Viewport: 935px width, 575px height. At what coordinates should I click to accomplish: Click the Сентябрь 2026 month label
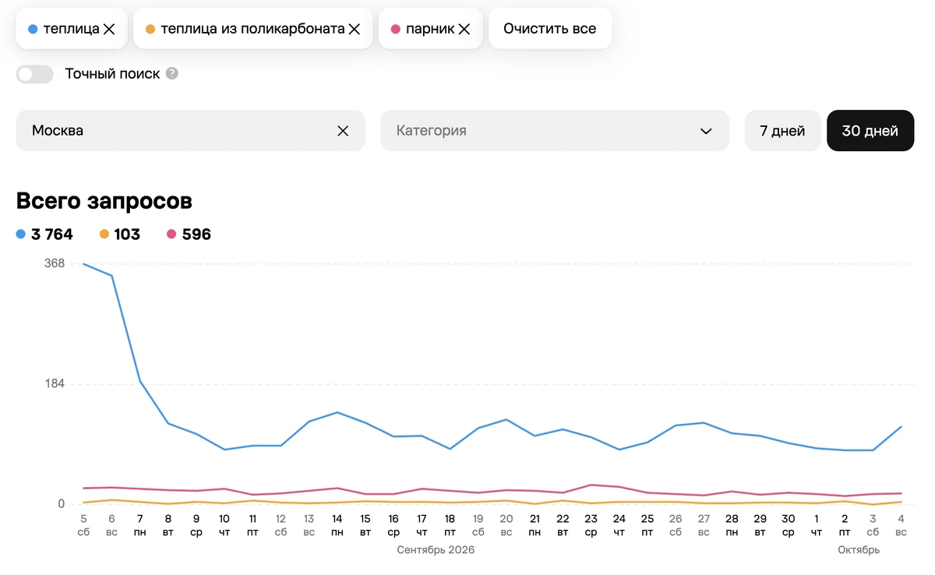(x=436, y=550)
